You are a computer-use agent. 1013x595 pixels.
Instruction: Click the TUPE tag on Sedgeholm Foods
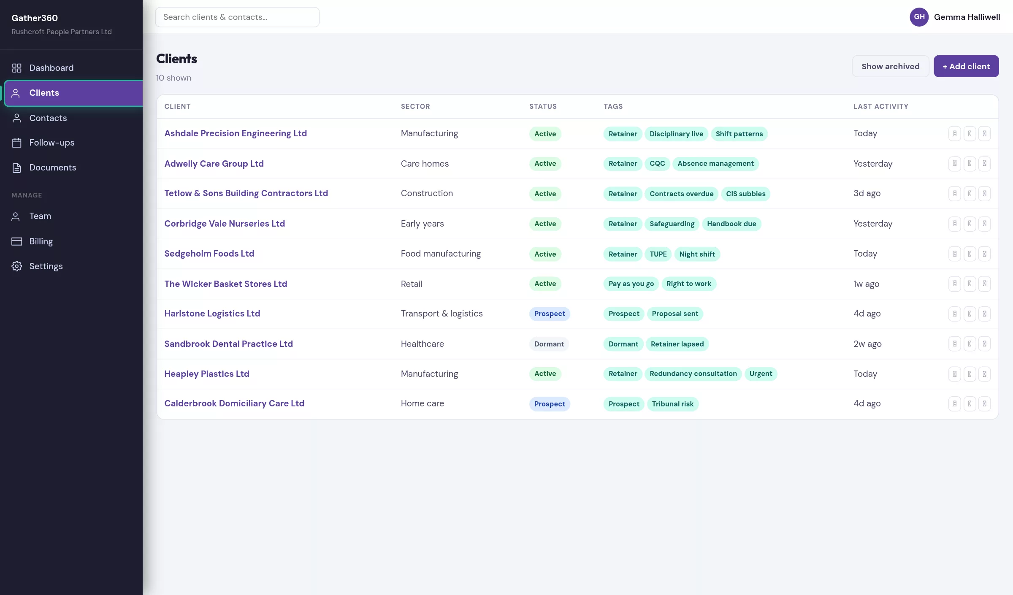pyautogui.click(x=658, y=254)
